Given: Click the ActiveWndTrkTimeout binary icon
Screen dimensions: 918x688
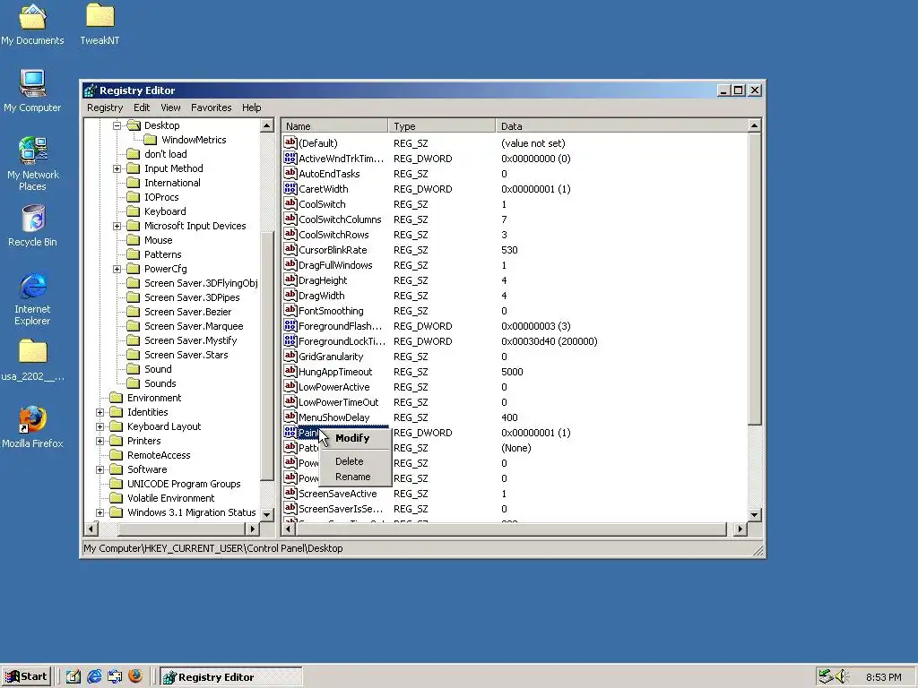Looking at the screenshot, I should [x=290, y=158].
